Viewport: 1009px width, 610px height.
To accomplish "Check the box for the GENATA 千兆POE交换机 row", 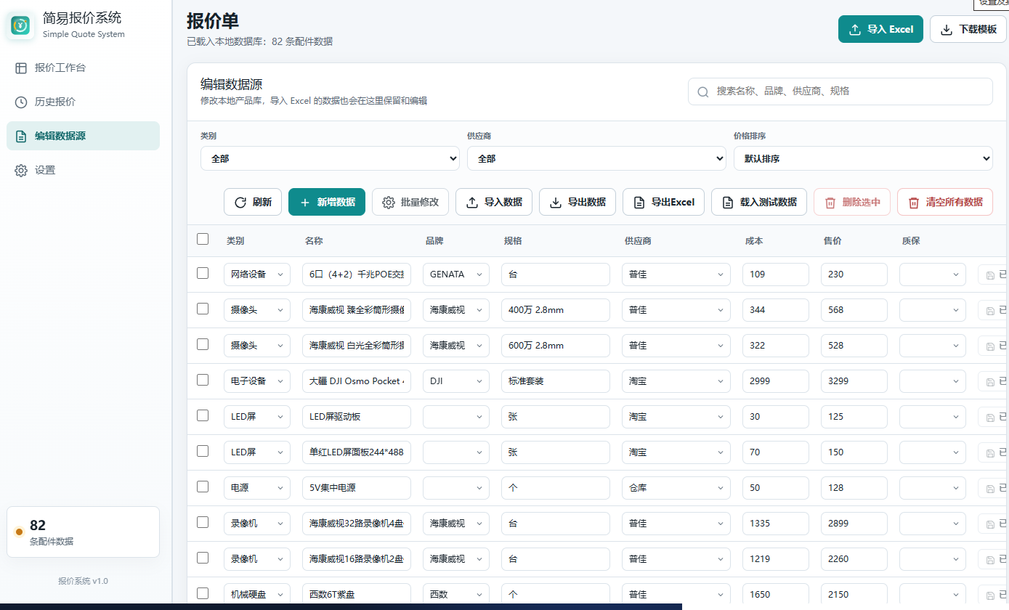I will coord(203,273).
